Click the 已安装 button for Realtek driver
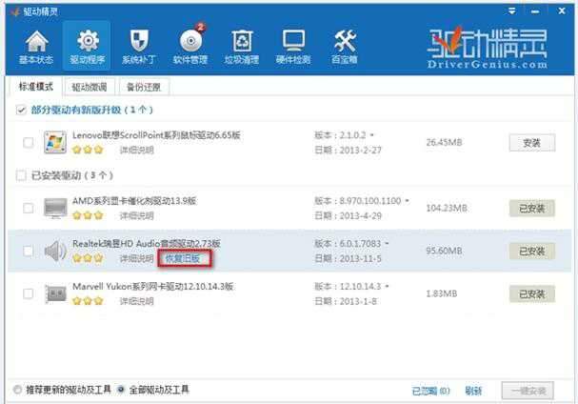The width and height of the screenshot is (578, 404). tap(532, 252)
